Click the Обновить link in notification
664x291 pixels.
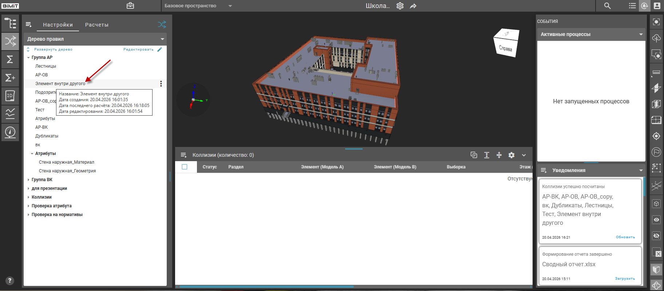coord(625,237)
